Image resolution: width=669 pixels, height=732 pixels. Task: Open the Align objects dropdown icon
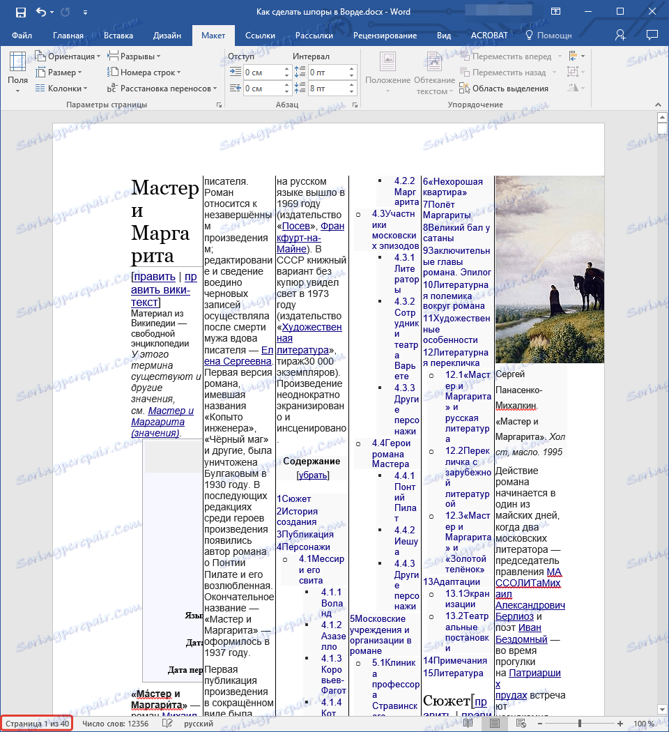pos(576,56)
